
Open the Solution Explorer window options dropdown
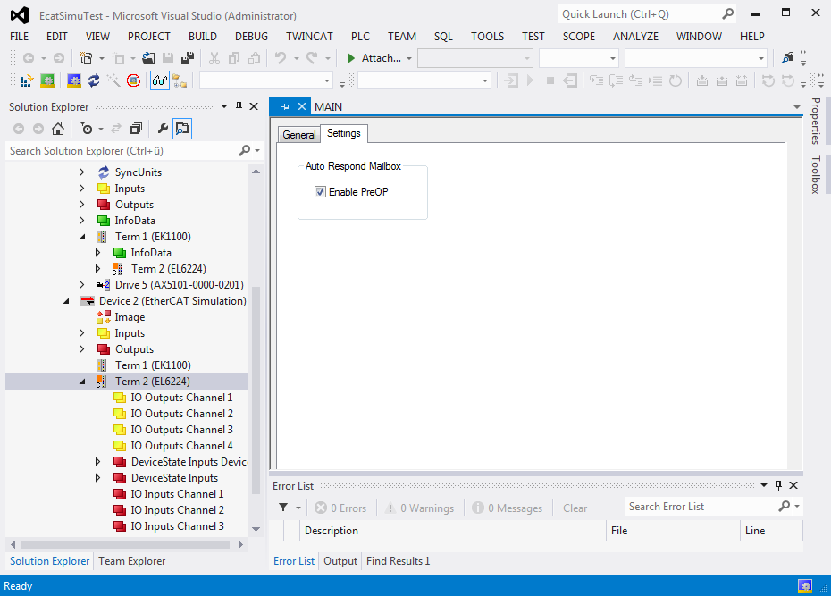224,106
